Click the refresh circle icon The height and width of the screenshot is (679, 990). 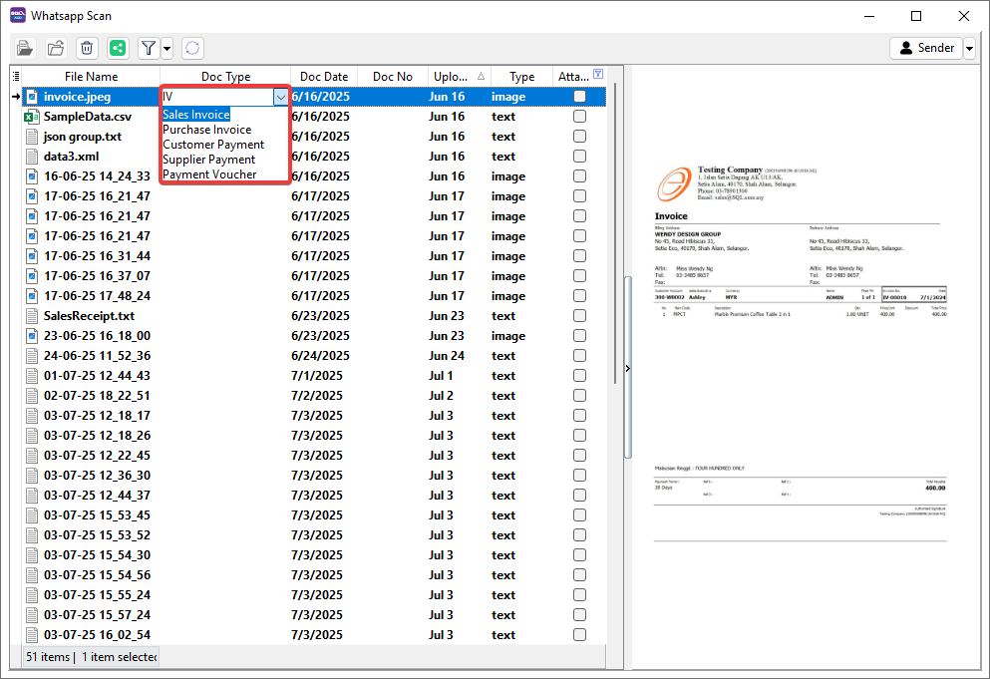[x=192, y=48]
